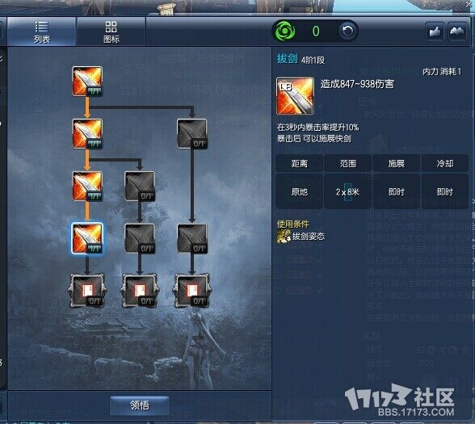Select the third-tier active 拔剑 node
This screenshot has width=475, height=424.
point(87,186)
